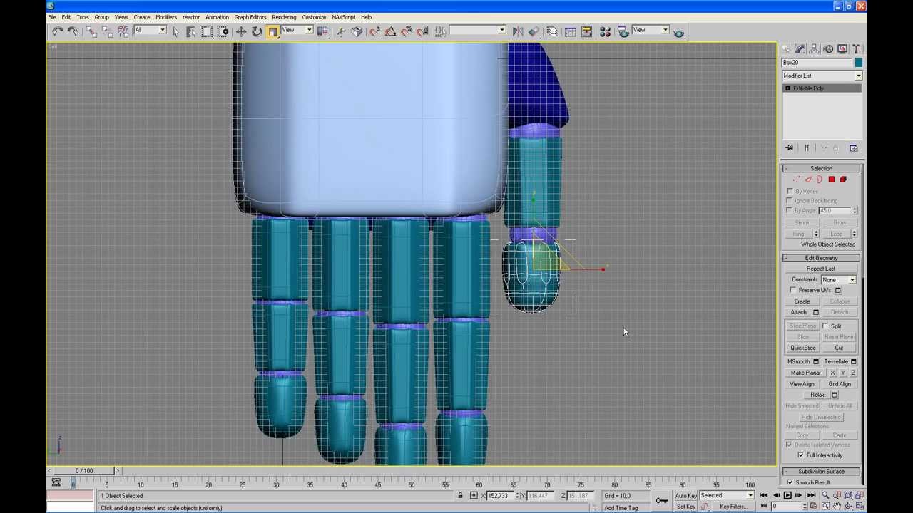The width and height of the screenshot is (913, 513).
Task: Click the Mirror tool icon
Action: (x=518, y=31)
